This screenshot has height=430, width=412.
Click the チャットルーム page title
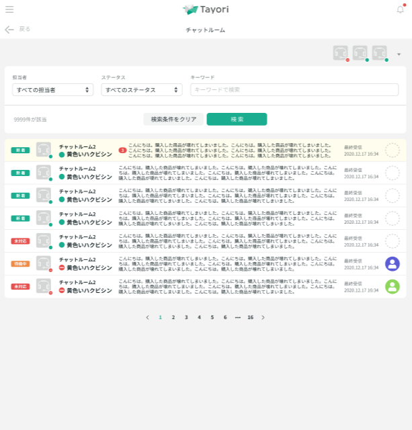point(206,30)
